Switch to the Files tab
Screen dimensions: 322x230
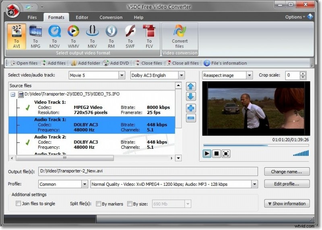tap(32, 17)
